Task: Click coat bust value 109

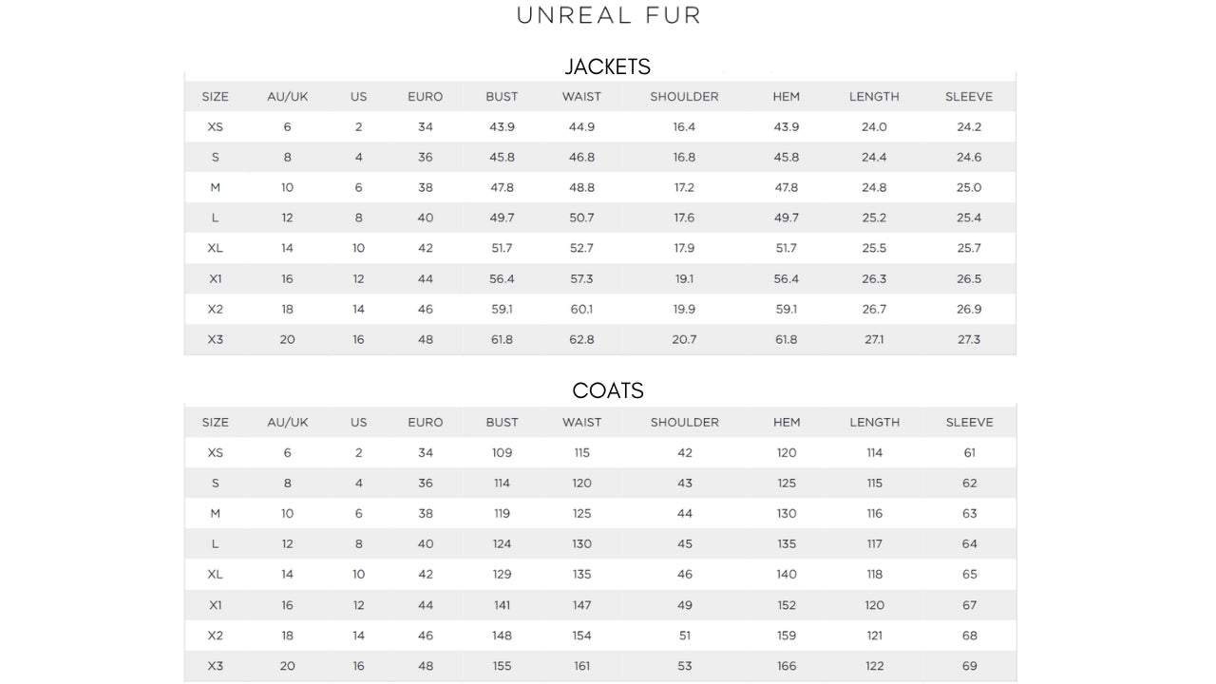Action: coord(502,453)
